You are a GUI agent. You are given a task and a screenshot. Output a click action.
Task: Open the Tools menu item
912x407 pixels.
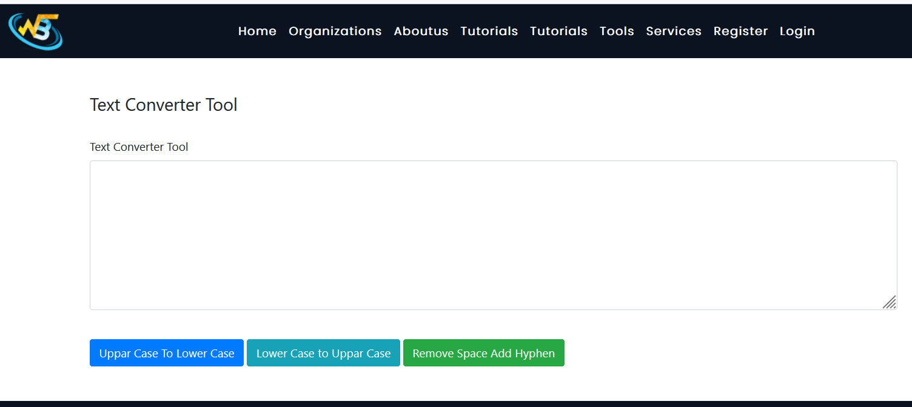point(617,31)
